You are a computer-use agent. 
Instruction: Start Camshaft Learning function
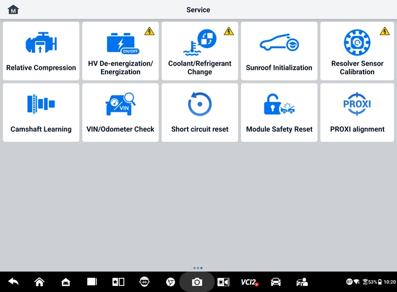pyautogui.click(x=41, y=113)
